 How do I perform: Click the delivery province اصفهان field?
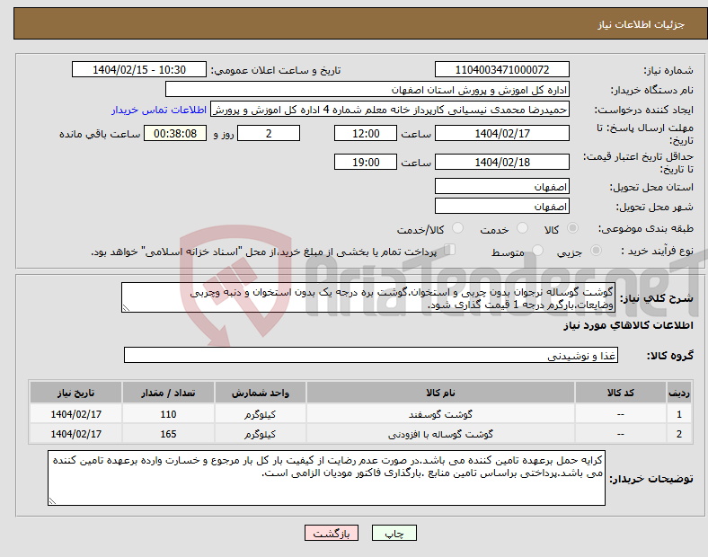(501, 187)
